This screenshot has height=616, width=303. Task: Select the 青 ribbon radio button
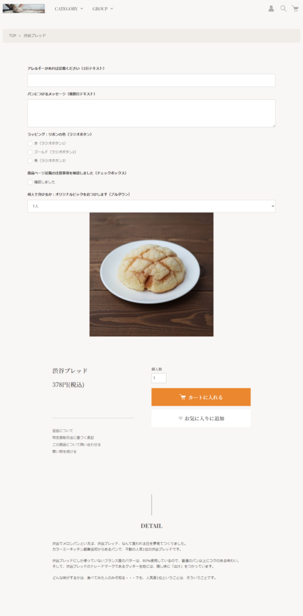click(x=30, y=161)
